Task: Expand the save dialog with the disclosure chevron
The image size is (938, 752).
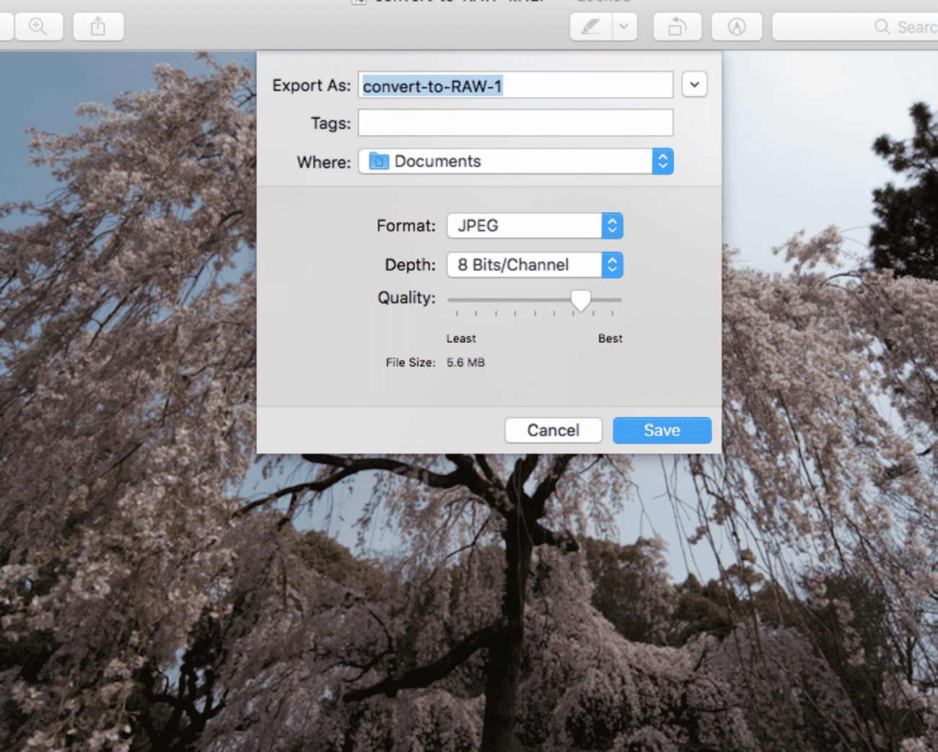Action: (694, 84)
